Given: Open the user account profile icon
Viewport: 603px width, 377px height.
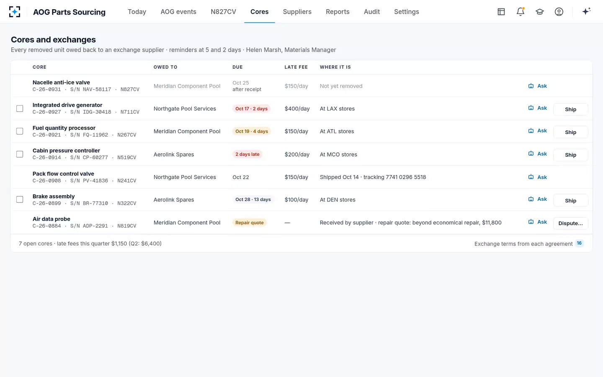Looking at the screenshot, I should pos(559,12).
